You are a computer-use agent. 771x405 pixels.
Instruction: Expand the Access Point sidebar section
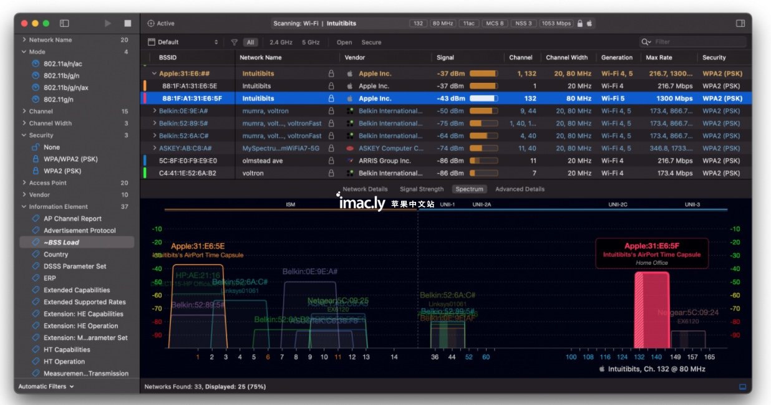[x=24, y=183]
